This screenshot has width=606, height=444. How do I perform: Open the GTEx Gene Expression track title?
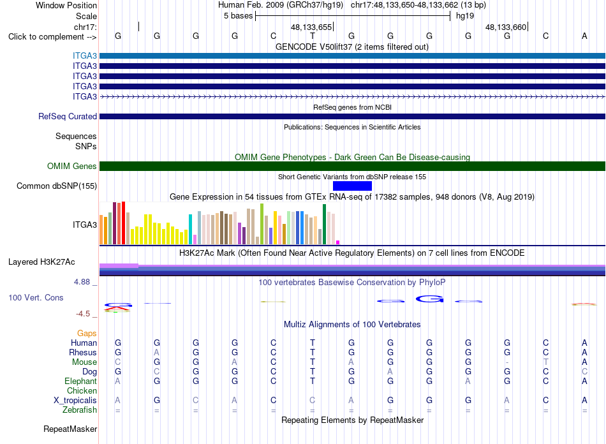(x=352, y=196)
